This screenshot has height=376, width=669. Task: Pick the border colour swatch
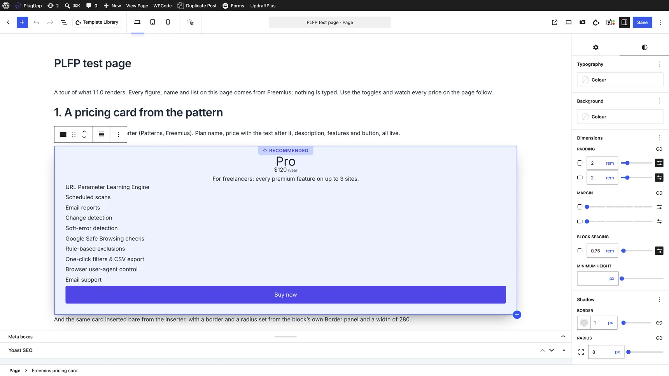pos(584,323)
